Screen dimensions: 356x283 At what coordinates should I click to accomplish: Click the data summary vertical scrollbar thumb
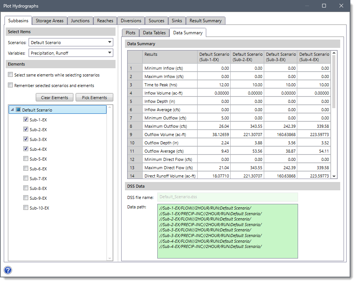point(334,81)
